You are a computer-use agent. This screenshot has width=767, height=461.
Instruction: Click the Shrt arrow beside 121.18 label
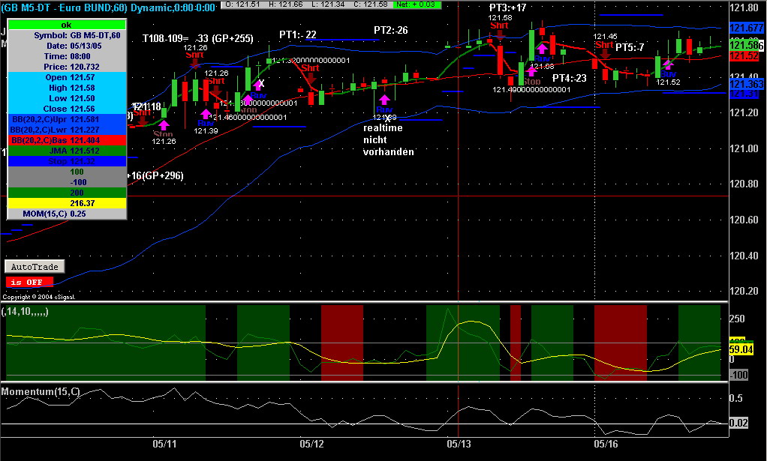[143, 121]
